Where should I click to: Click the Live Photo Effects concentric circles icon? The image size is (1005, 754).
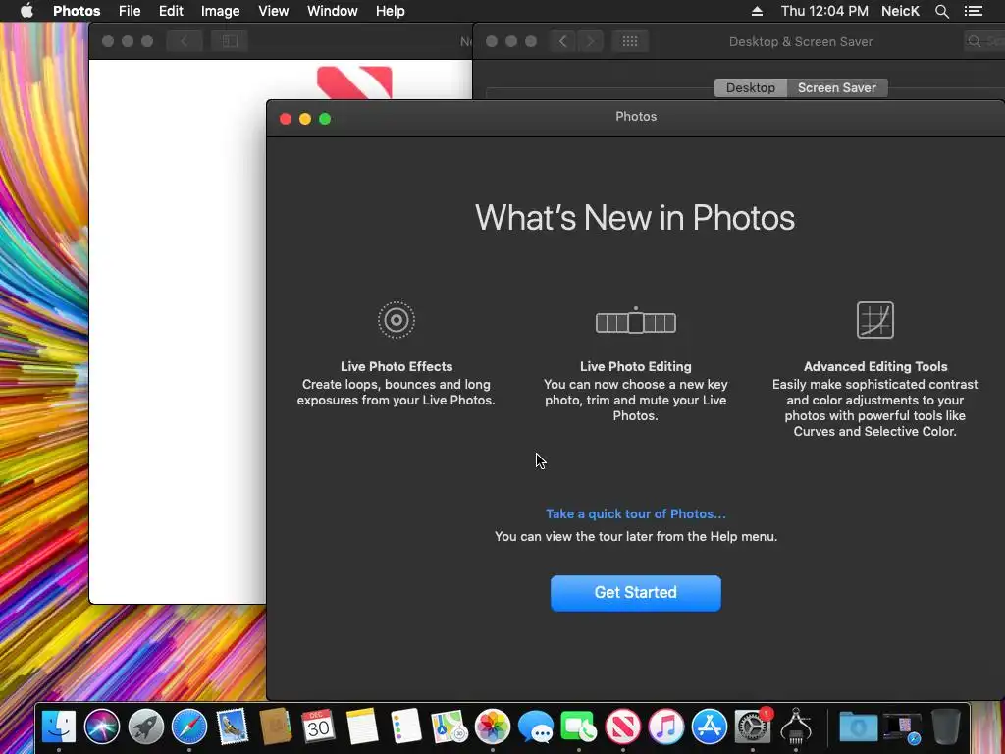click(397, 320)
